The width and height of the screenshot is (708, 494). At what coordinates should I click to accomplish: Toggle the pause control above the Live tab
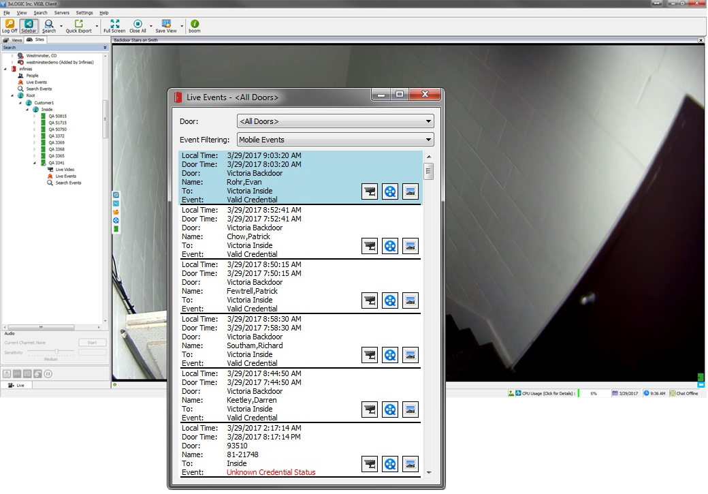coord(47,373)
